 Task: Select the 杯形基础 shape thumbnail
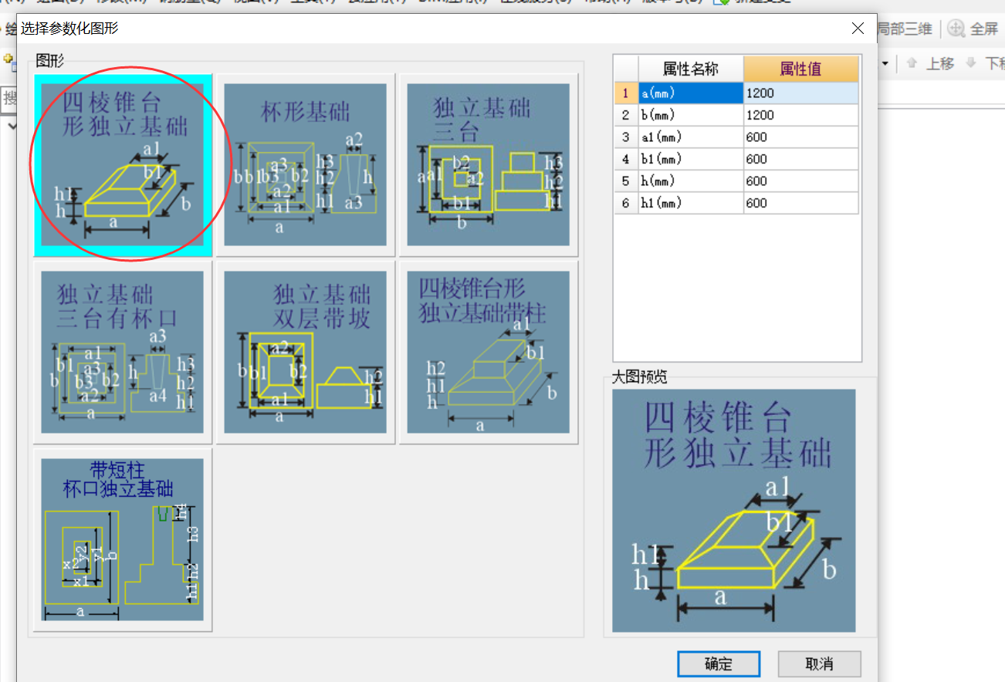click(305, 165)
